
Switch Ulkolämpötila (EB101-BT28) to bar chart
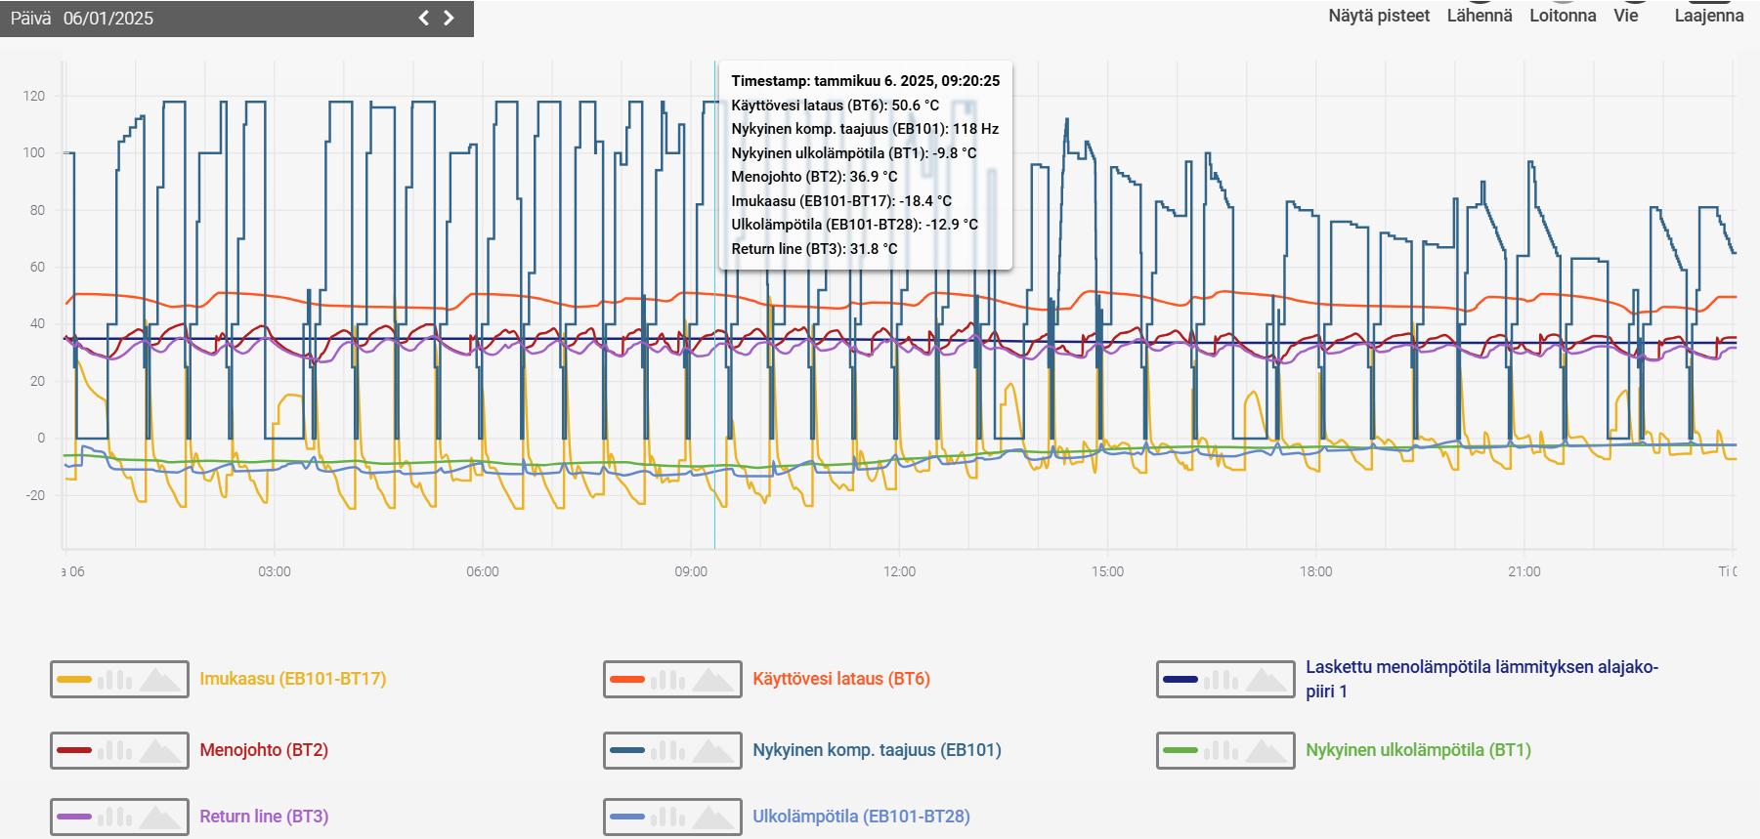pos(668,817)
